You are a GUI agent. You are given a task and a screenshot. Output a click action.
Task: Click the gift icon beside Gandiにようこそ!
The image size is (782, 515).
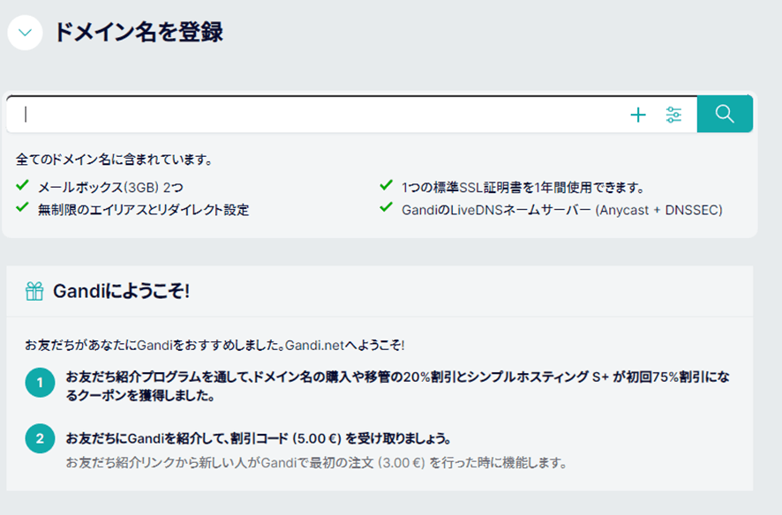[x=34, y=291]
